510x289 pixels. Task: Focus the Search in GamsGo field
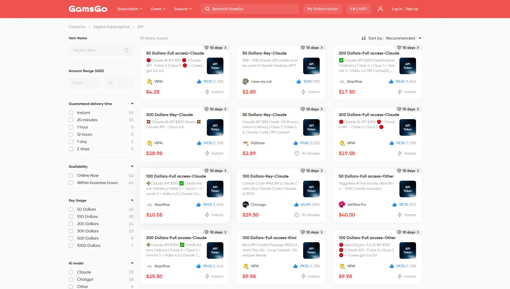click(x=250, y=9)
